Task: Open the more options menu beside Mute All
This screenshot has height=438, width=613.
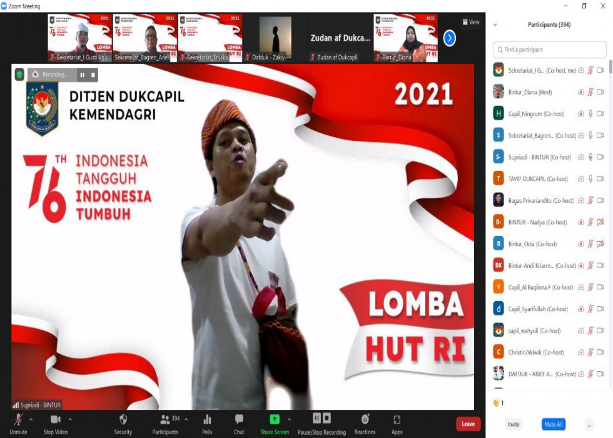Action: [589, 424]
